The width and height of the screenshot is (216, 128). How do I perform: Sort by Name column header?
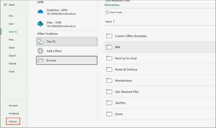click(109, 22)
